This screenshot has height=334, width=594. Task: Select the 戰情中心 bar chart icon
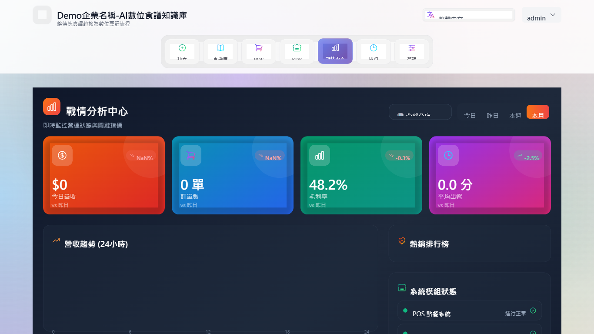tap(335, 48)
